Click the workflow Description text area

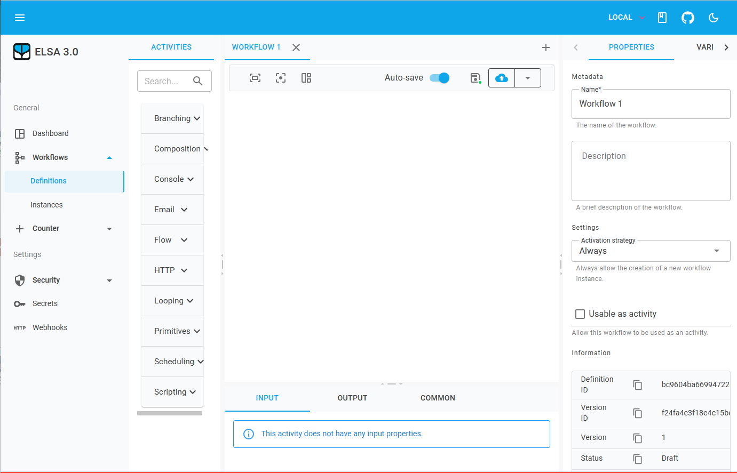coord(651,171)
